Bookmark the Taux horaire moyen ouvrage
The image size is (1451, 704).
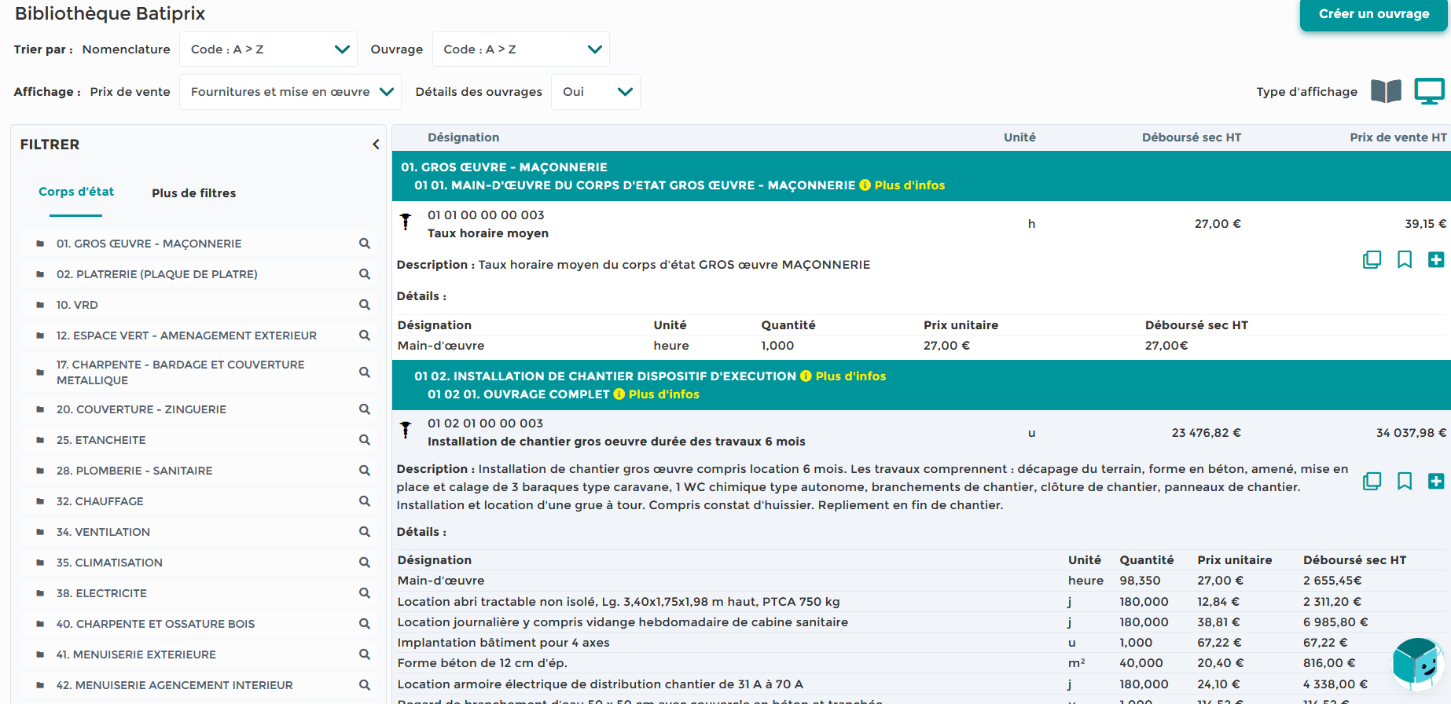point(1405,260)
